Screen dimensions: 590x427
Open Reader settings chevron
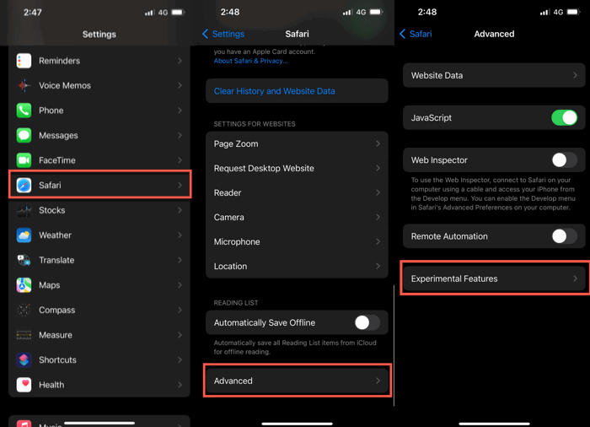pyautogui.click(x=378, y=192)
